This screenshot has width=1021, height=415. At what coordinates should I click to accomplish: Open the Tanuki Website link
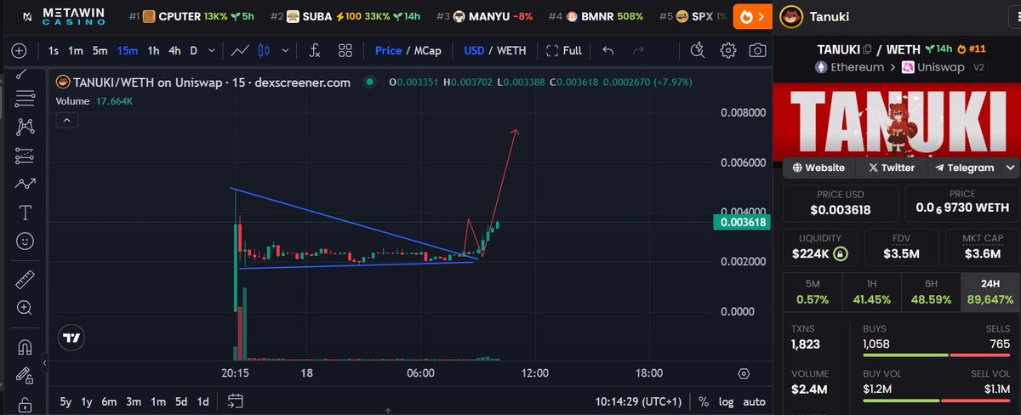pos(819,168)
